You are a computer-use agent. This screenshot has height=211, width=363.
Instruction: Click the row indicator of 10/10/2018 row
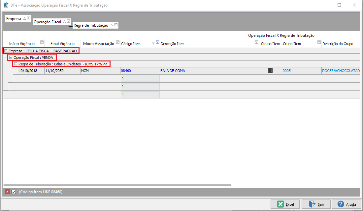(x=16, y=71)
